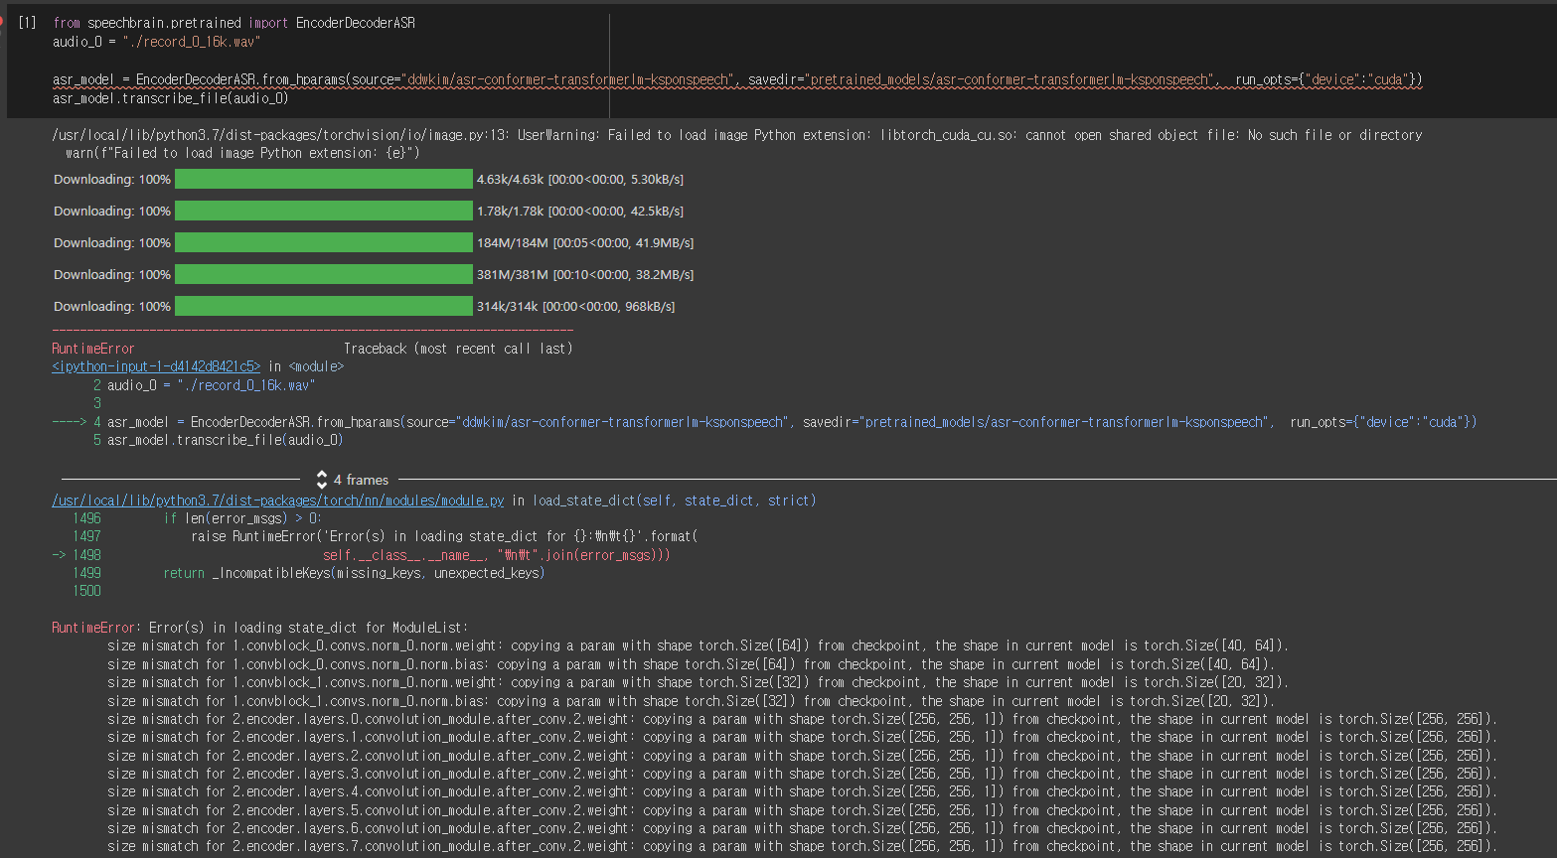The width and height of the screenshot is (1557, 858).
Task: Click the execution counter [1] of the code cell
Action: (27, 21)
